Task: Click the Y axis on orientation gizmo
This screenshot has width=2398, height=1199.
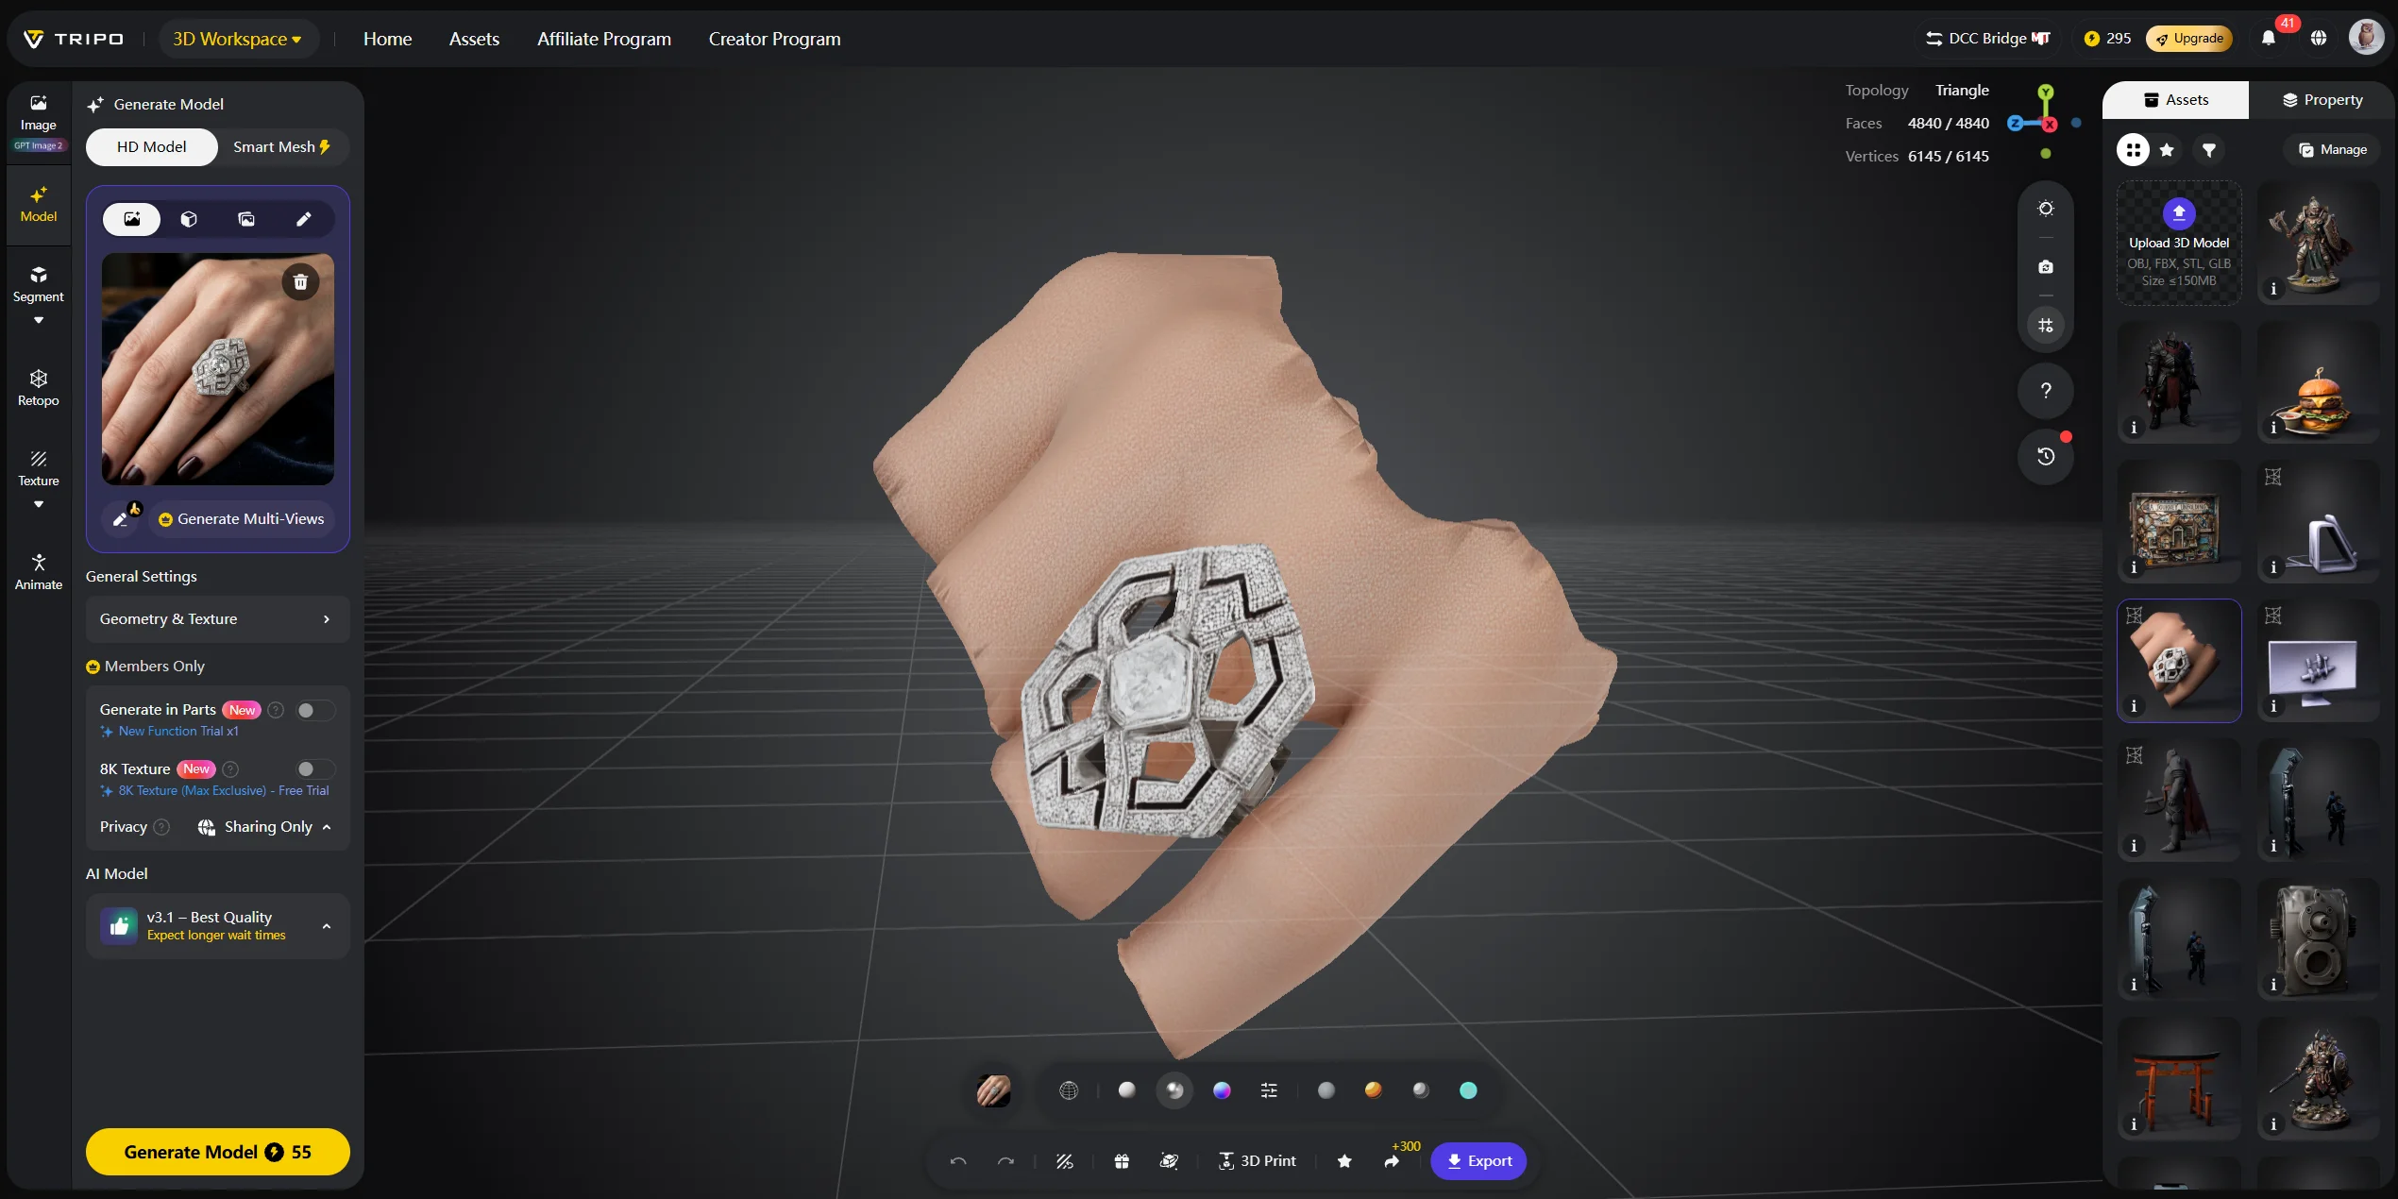Action: click(x=2045, y=93)
